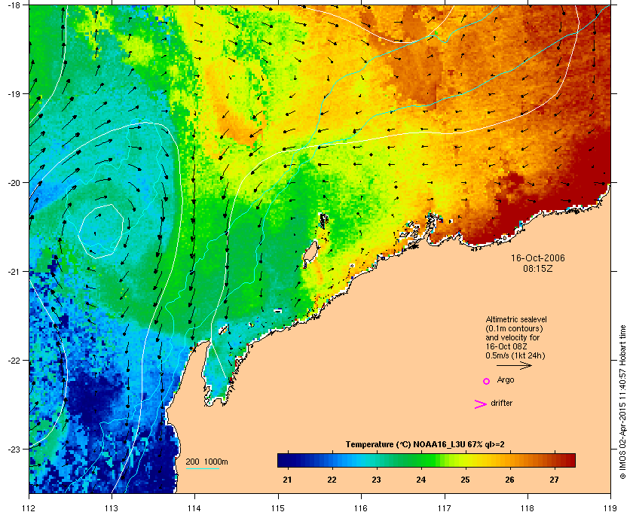This screenshot has width=633, height=512.
Task: Click the dark blue end of color bar
Action: tap(283, 460)
